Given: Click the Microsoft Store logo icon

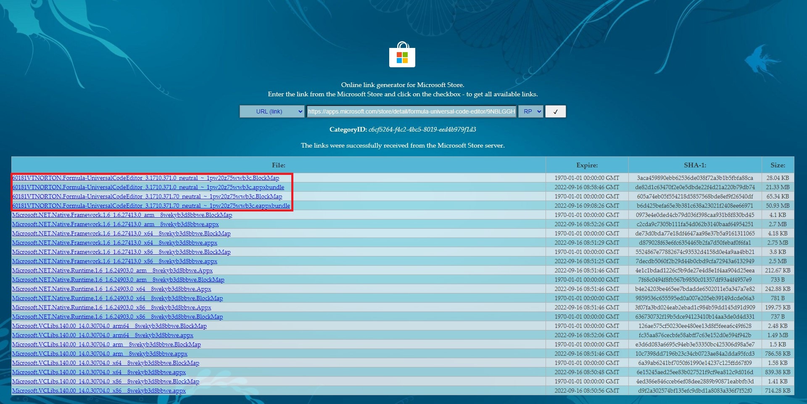Looking at the screenshot, I should (402, 55).
